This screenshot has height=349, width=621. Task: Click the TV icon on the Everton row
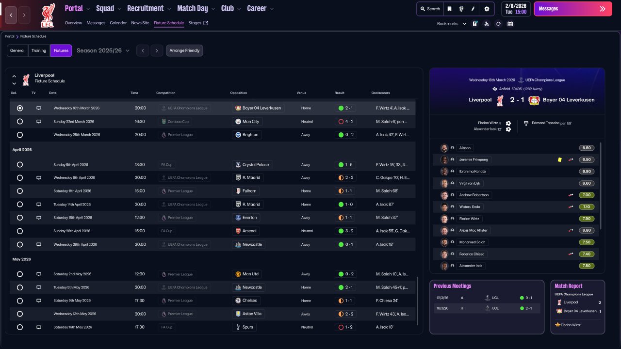click(x=39, y=218)
